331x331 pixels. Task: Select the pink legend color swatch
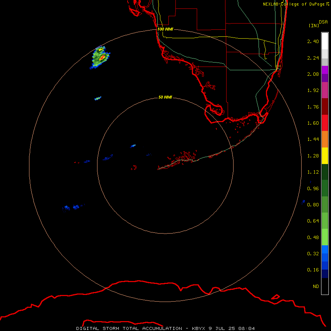[x=325, y=90]
